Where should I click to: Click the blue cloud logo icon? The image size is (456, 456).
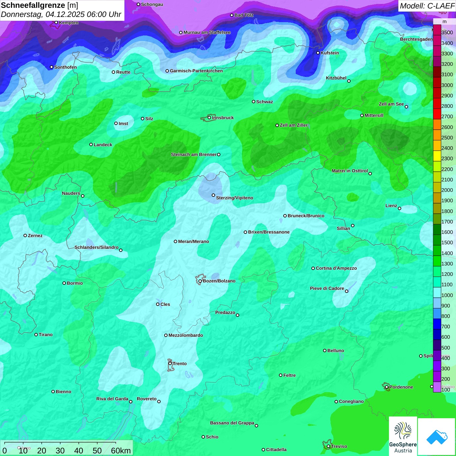click(x=437, y=437)
